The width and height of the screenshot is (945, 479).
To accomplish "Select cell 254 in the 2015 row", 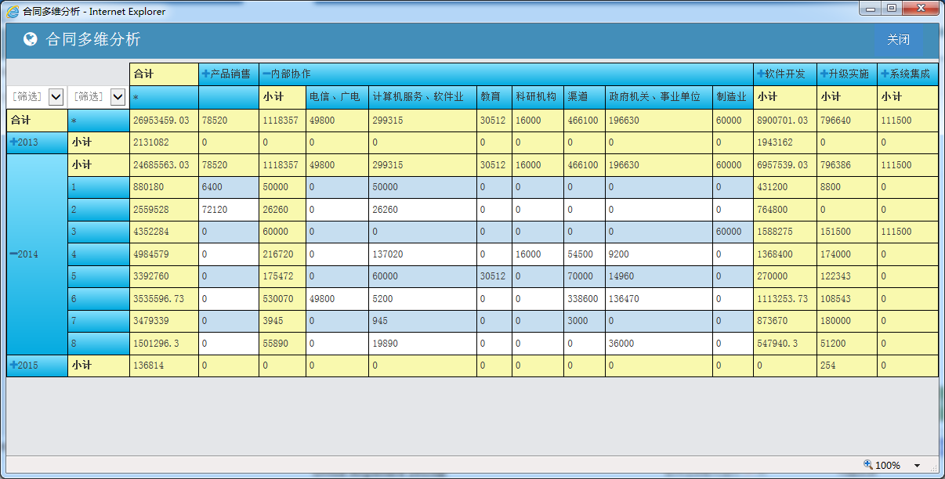I will click(x=846, y=366).
